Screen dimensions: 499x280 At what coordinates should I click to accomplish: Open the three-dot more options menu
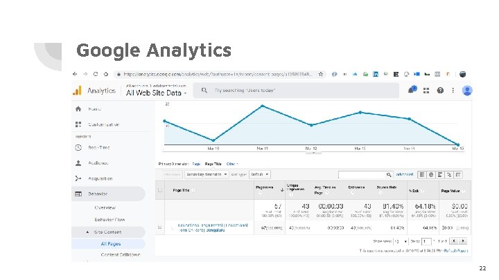coord(453,91)
